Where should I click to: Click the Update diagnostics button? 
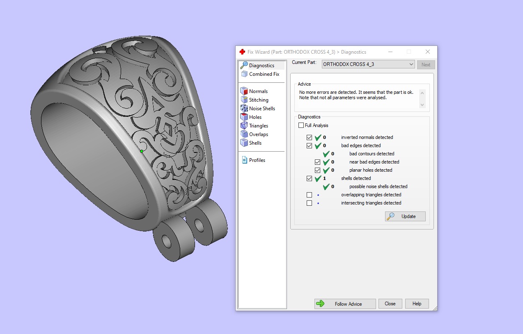coord(405,216)
